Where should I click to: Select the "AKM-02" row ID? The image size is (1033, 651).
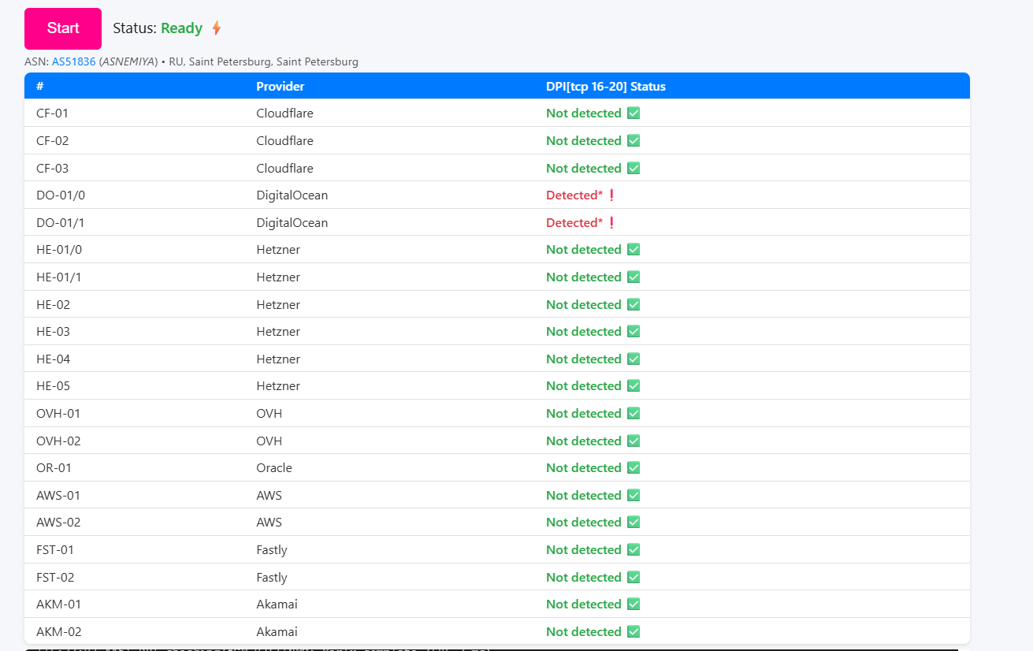tap(59, 632)
